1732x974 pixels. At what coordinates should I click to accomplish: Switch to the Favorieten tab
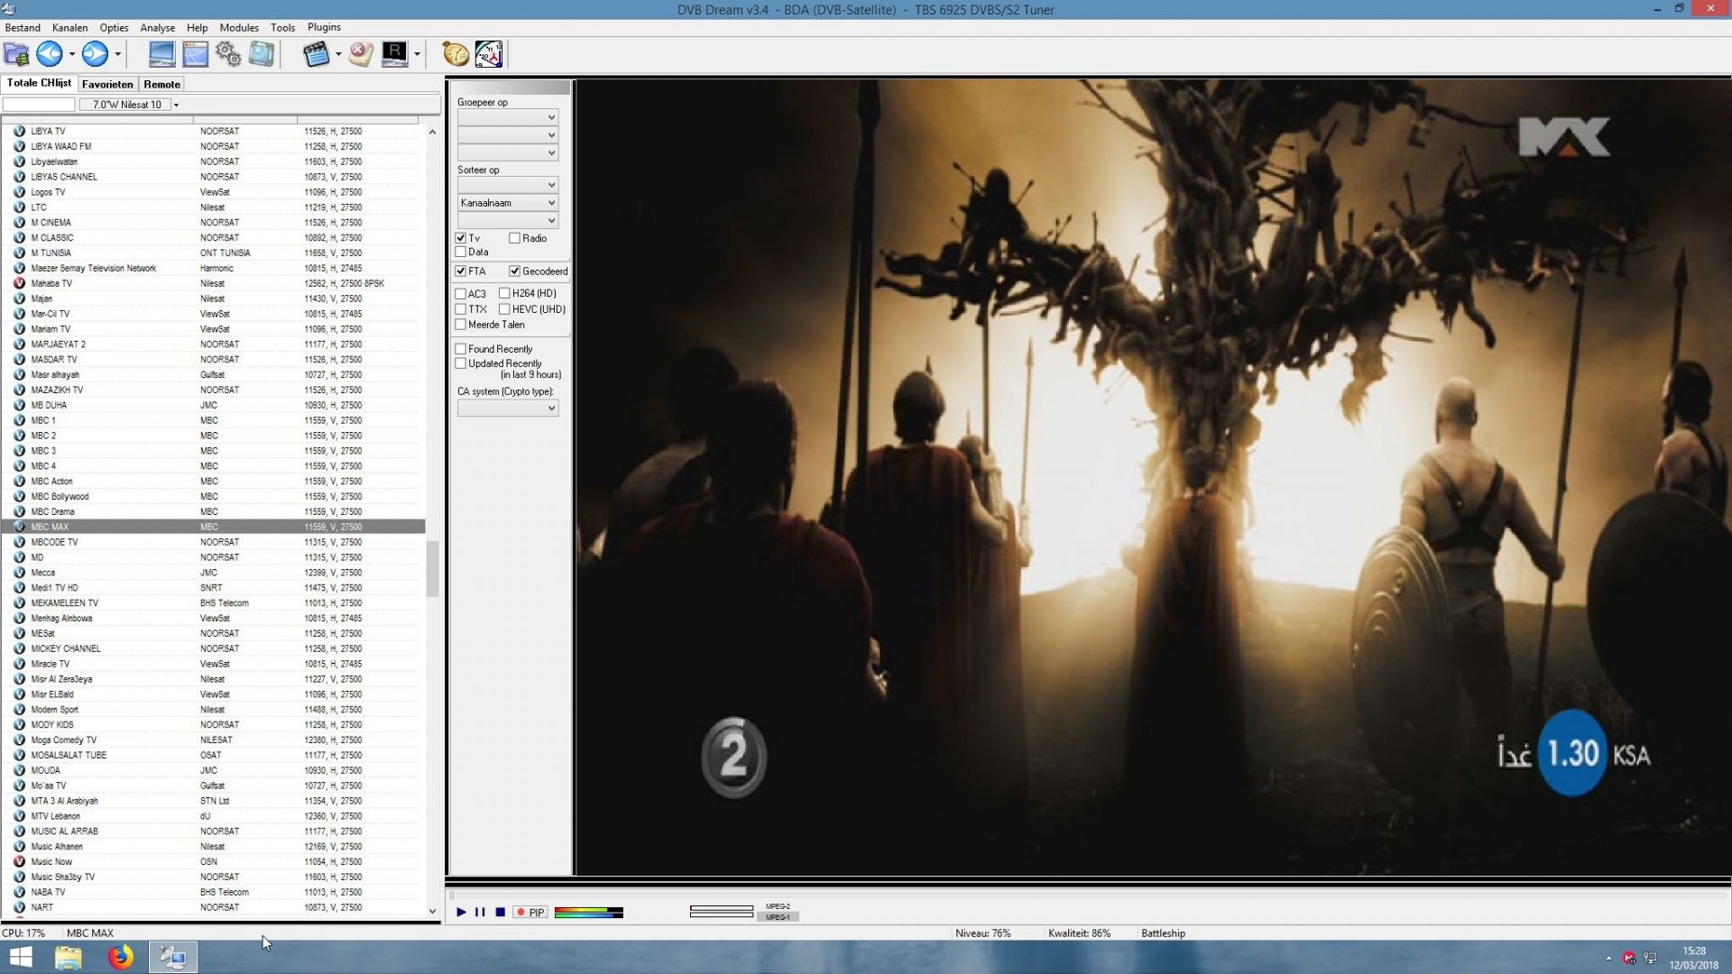[107, 84]
